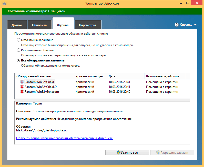Select the Объекты на карантине radio button
This screenshot has width=204, height=167.
pyautogui.click(x=18, y=40)
